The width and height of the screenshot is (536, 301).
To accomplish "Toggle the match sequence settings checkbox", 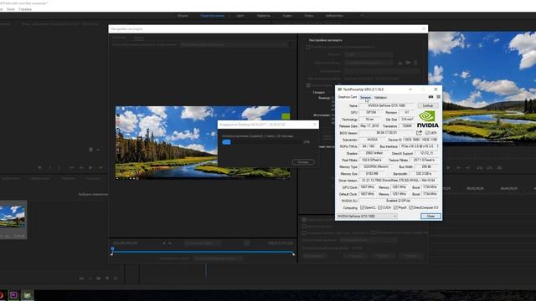I will pos(308,47).
